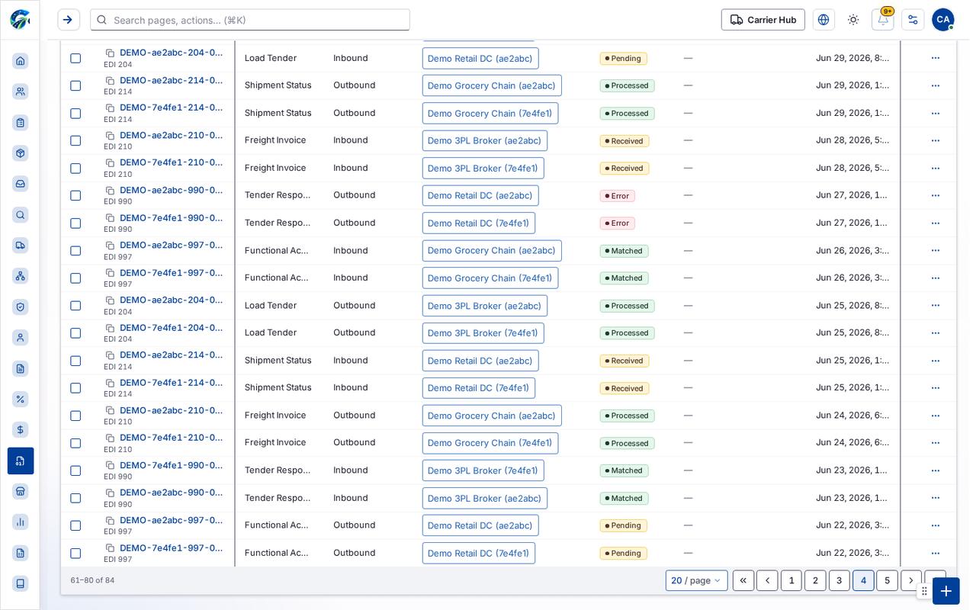Tick checkbox for Functional Ack Inbound Grocery Chain (ae2abc)
Image resolution: width=976 pixels, height=610 pixels.
(x=75, y=250)
